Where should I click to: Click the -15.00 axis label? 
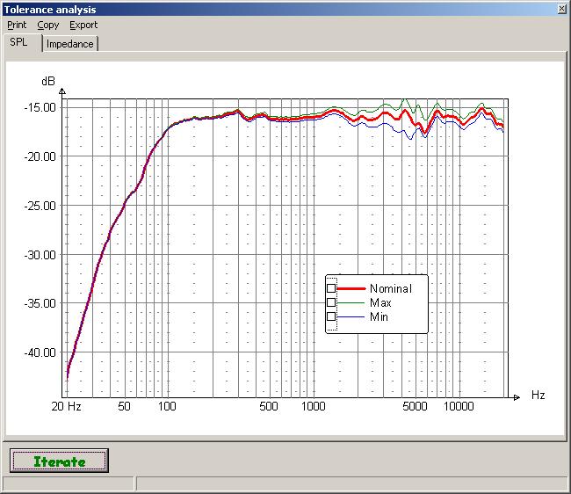click(x=40, y=107)
